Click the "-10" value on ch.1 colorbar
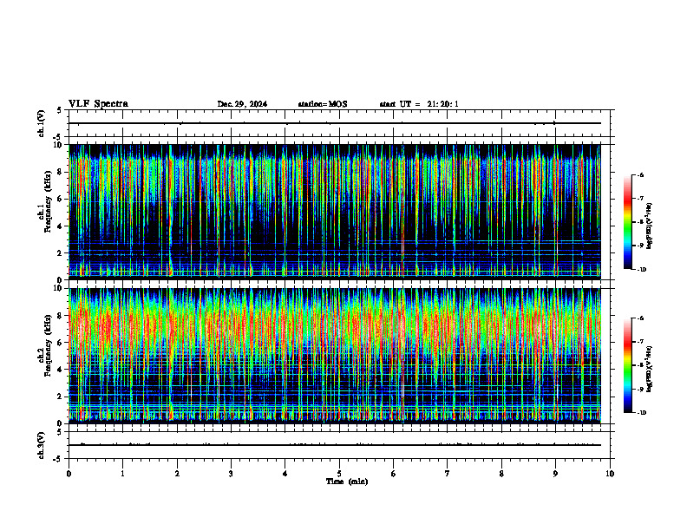The height and width of the screenshot is (531, 687). [x=641, y=270]
